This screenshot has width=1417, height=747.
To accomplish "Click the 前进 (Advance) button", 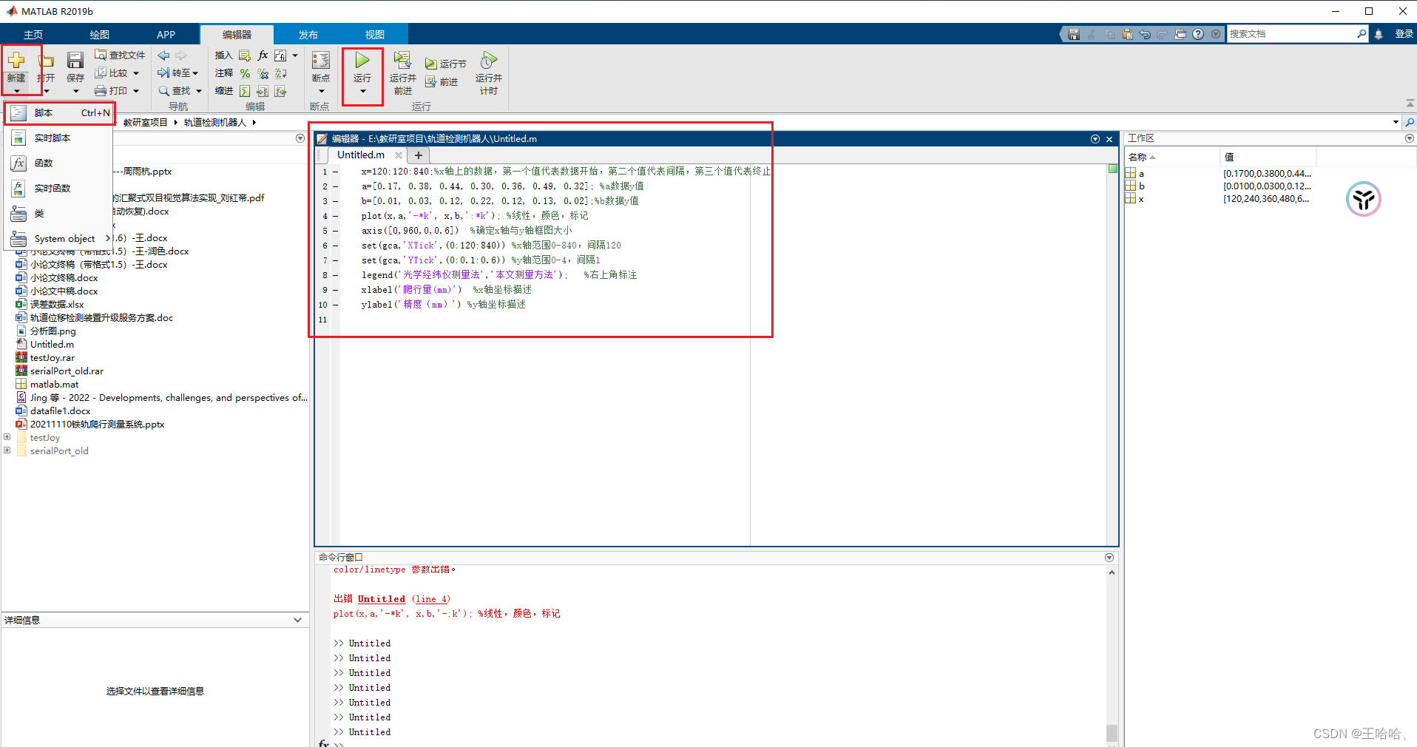I will point(442,82).
